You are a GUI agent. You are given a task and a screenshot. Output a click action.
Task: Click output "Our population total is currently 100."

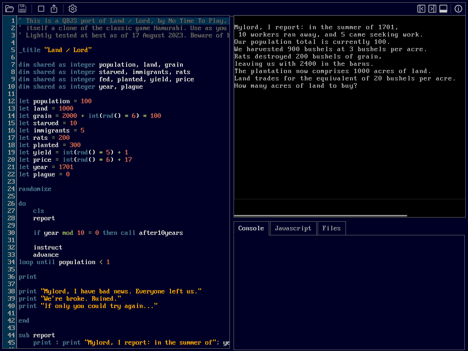click(x=312, y=42)
